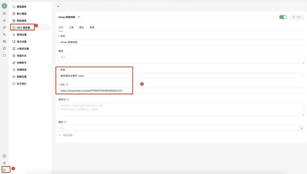The width and height of the screenshot is (307, 174).
Task: Switch theme with the sun icon
Action: pyautogui.click(x=4, y=163)
